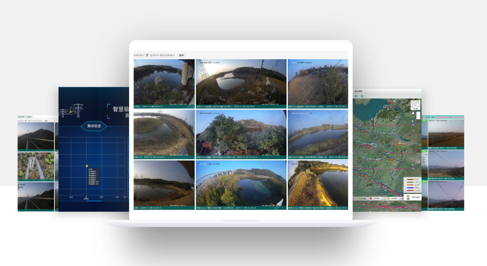Zoom in using the map plus button
Viewport: 487px width, 266px height.
418,114
